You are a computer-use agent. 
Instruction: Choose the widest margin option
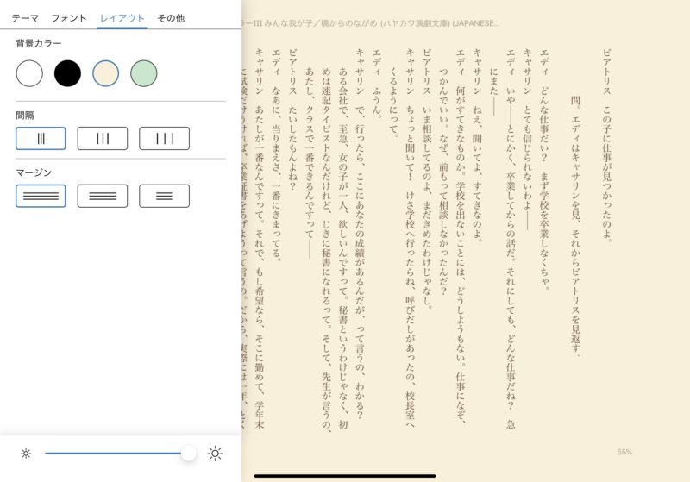click(x=164, y=196)
